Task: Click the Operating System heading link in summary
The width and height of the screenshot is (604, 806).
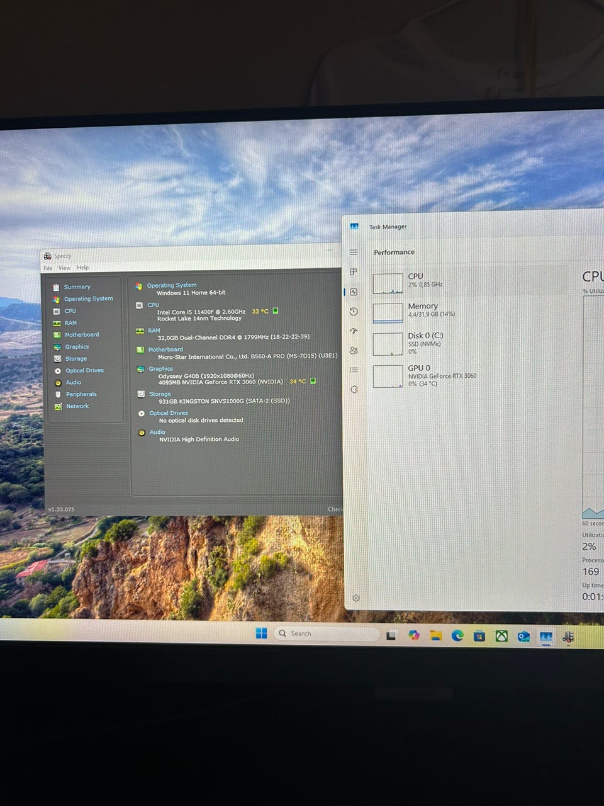Action: click(172, 285)
